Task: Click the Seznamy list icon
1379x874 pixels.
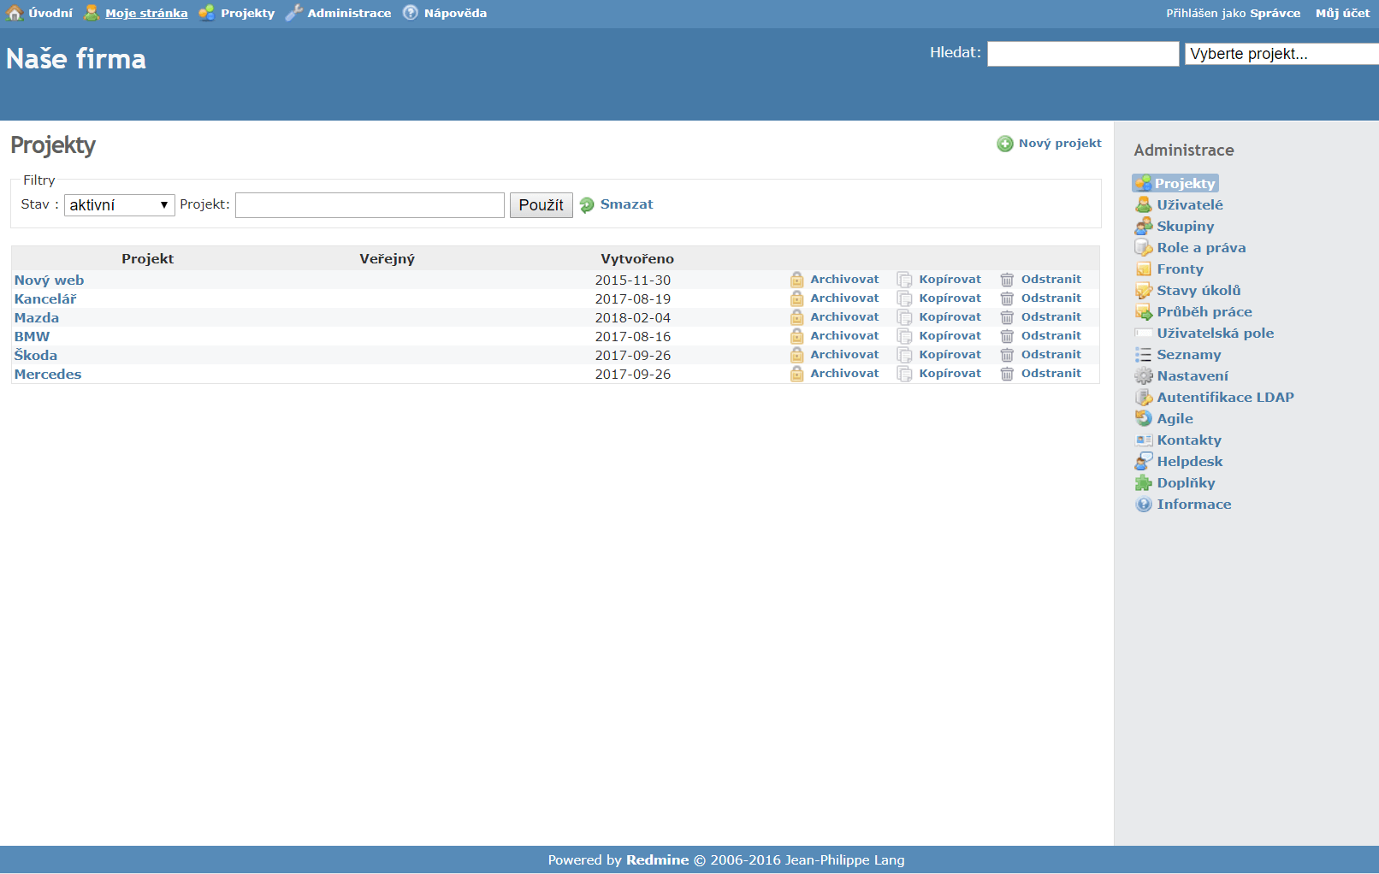Action: pyautogui.click(x=1144, y=354)
